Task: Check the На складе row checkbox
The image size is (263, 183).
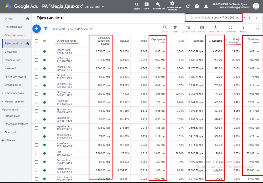Action: point(37,102)
